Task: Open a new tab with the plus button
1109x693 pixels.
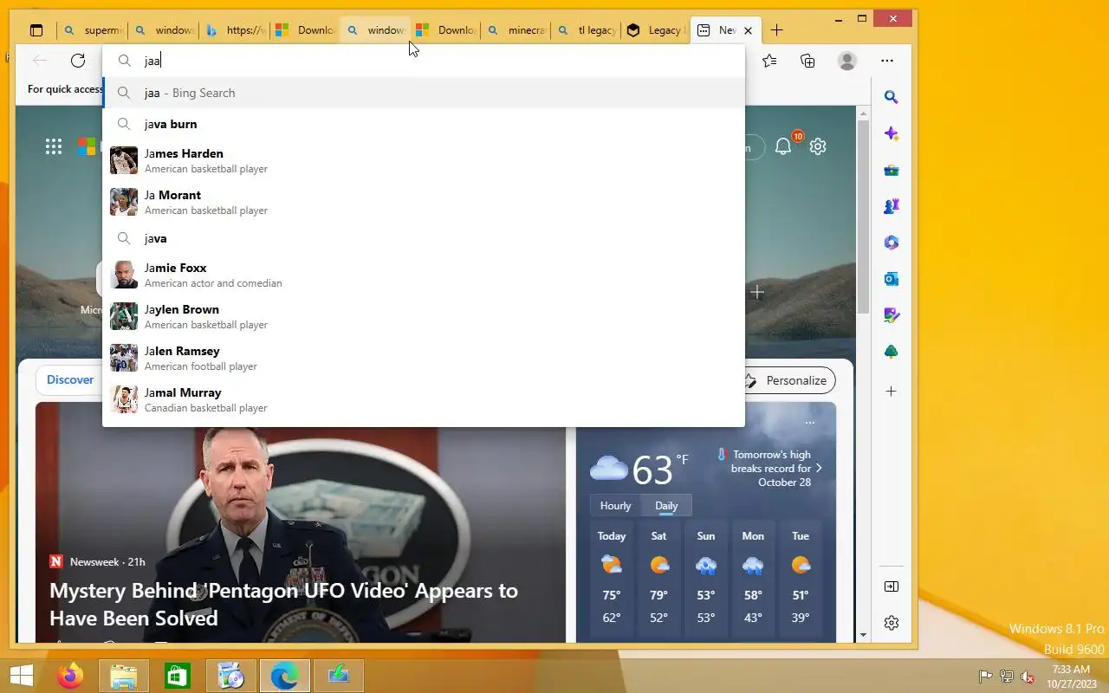Action: (x=776, y=30)
